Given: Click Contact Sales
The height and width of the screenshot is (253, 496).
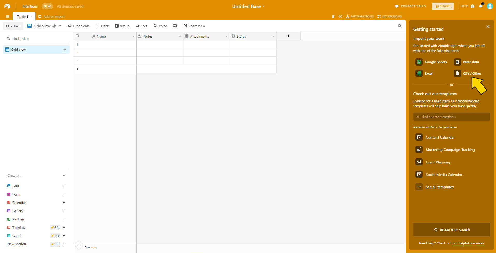Looking at the screenshot, I should click(x=411, y=6).
